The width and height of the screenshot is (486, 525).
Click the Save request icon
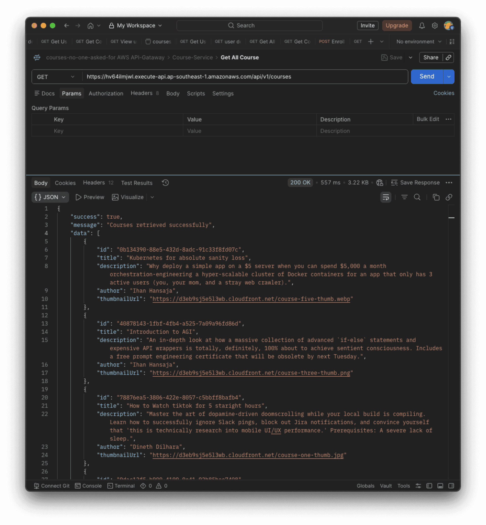click(384, 58)
